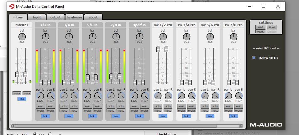Click the mixer horizontal scrollbar thumb
This screenshot has width=299, height=135.
(116, 126)
